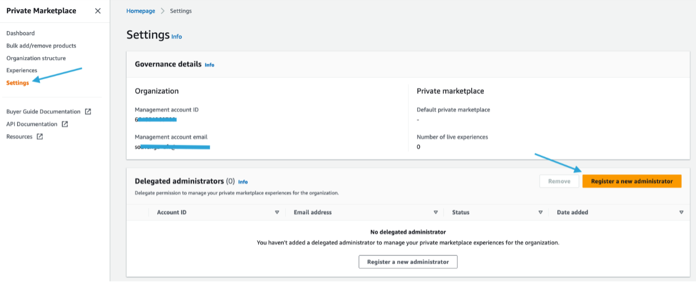Open the Status column sort control

(540, 212)
